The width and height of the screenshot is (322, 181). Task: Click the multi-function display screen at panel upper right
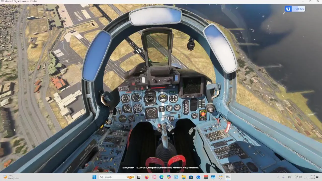192,86
